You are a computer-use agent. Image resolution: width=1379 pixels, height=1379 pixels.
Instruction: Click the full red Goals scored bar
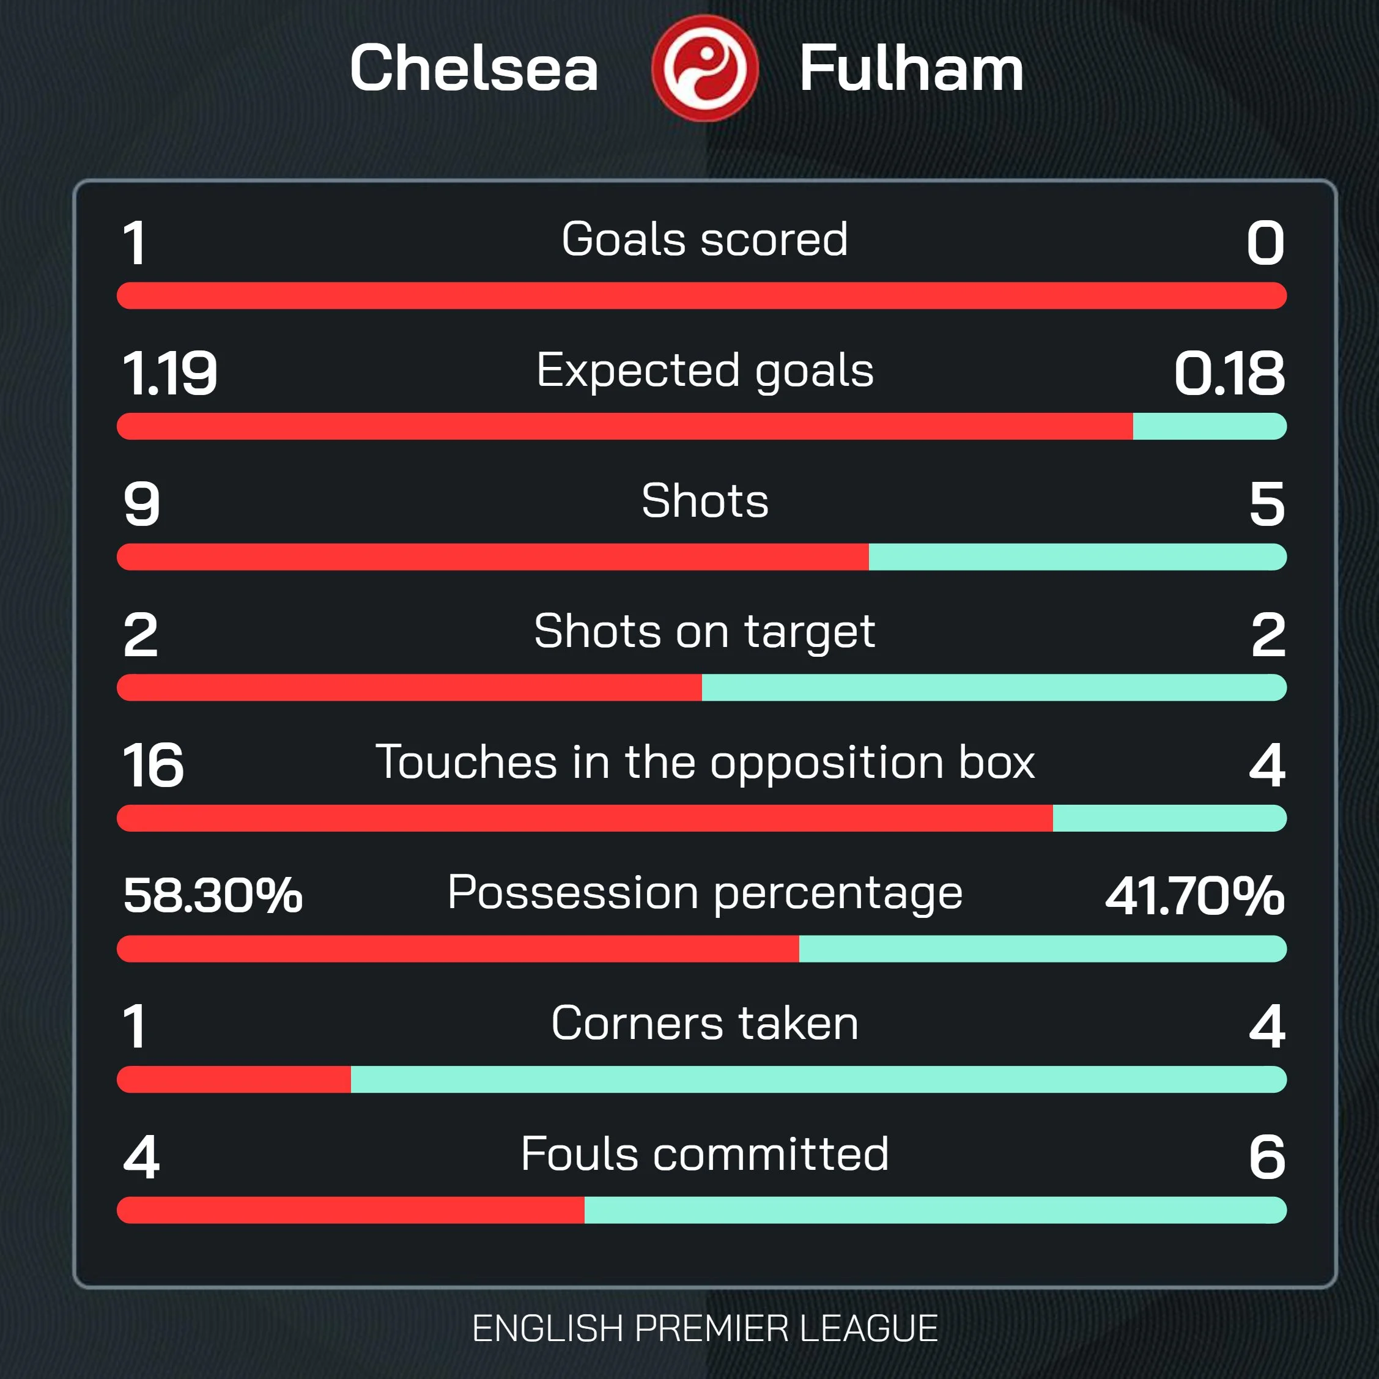tap(701, 295)
